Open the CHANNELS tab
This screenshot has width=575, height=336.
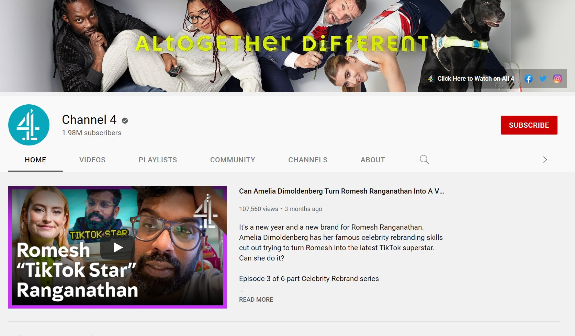tap(308, 160)
